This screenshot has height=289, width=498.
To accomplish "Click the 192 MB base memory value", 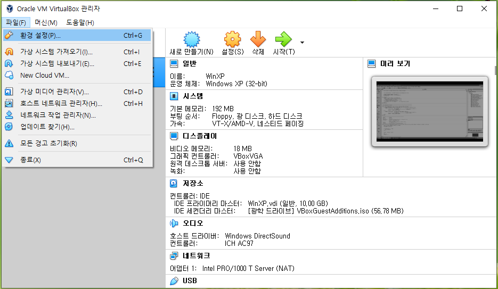I will 223,109.
